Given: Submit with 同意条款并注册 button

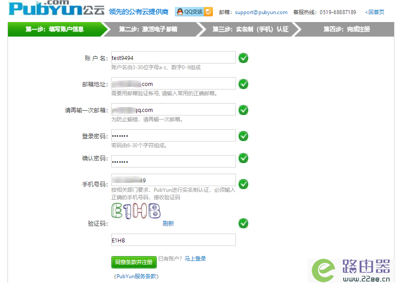Looking at the screenshot, I should tap(134, 262).
